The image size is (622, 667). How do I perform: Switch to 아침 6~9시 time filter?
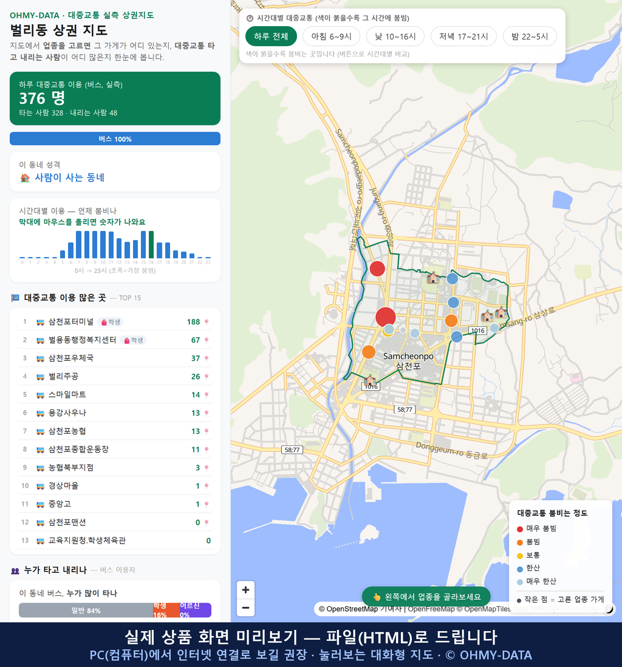click(332, 36)
